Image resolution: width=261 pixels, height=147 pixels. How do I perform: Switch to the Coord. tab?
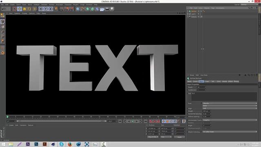coord(195,82)
